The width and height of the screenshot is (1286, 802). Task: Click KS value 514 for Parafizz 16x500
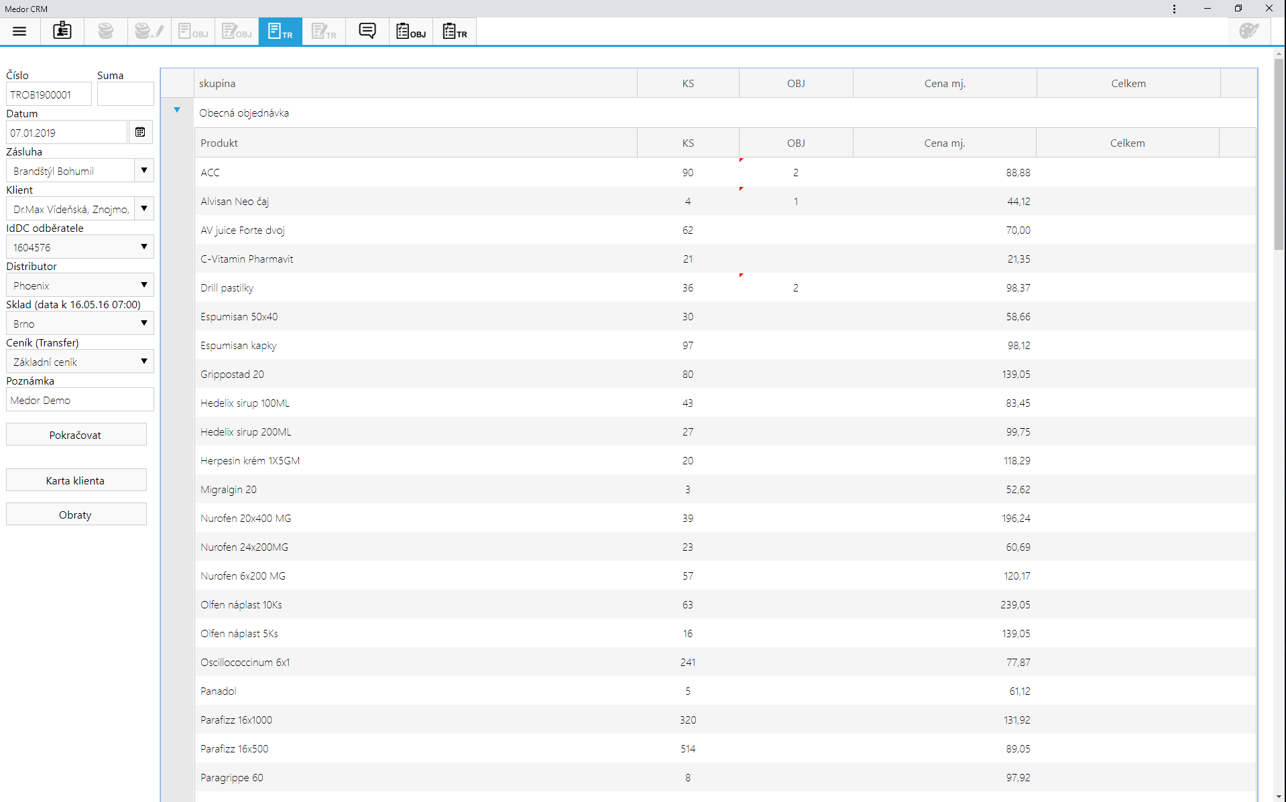tap(688, 748)
